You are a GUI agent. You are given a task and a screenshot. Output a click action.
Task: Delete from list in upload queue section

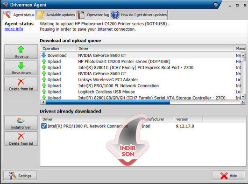pyautogui.click(x=21, y=84)
